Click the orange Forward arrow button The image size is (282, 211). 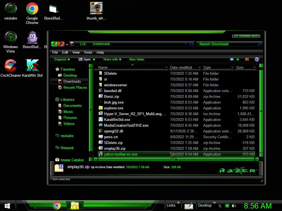[61, 44]
